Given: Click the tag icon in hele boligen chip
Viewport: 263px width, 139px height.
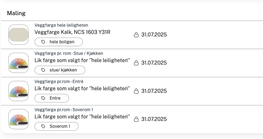Looking at the screenshot, I should pos(43,42).
